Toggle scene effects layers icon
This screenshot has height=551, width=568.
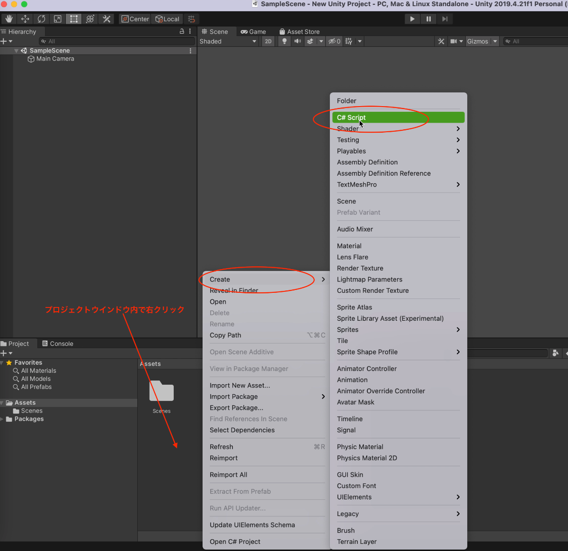310,41
